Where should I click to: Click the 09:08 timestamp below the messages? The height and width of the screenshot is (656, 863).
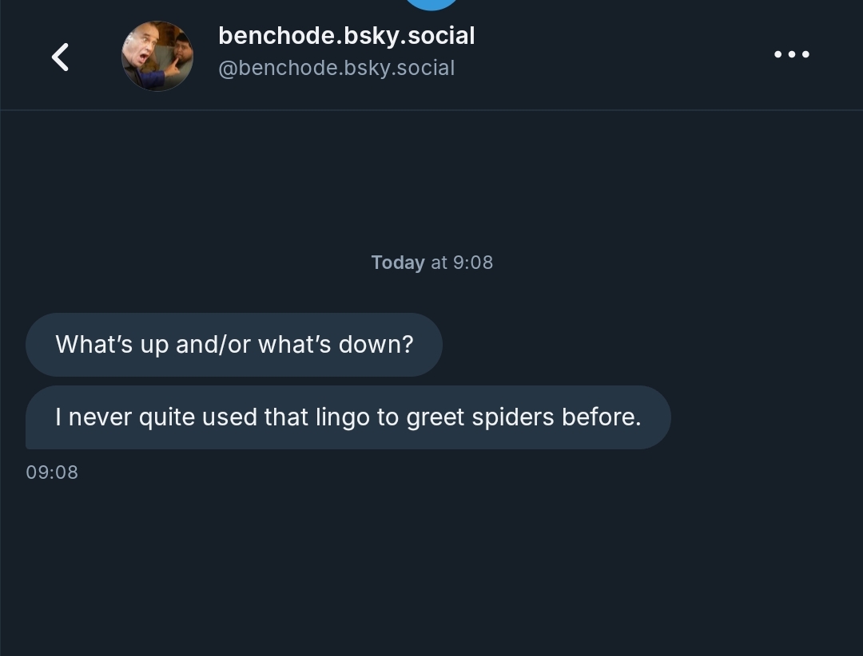click(52, 472)
